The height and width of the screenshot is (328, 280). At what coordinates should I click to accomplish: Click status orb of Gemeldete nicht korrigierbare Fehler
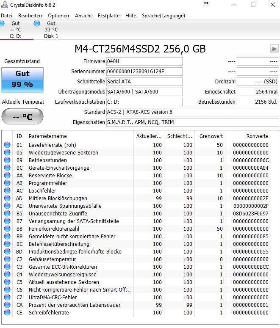pos(7,237)
